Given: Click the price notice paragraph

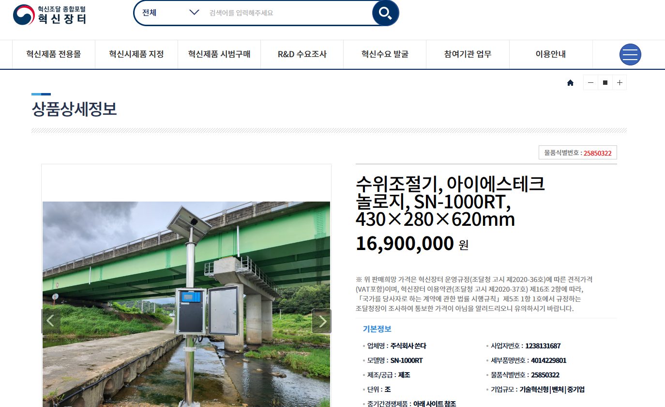Looking at the screenshot, I should [474, 294].
